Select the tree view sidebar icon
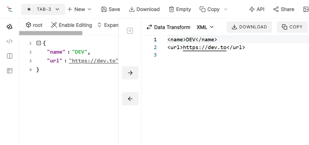Image resolution: width=309 pixels, height=145 pixels. [10, 27]
